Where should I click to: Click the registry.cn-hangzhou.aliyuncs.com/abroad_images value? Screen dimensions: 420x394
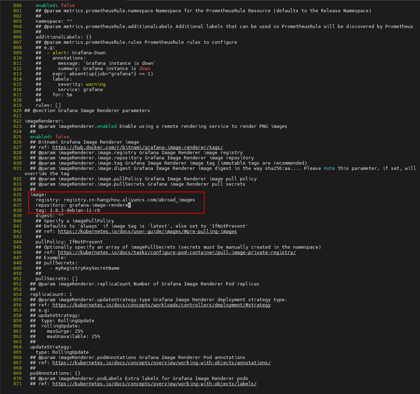[x=129, y=200]
